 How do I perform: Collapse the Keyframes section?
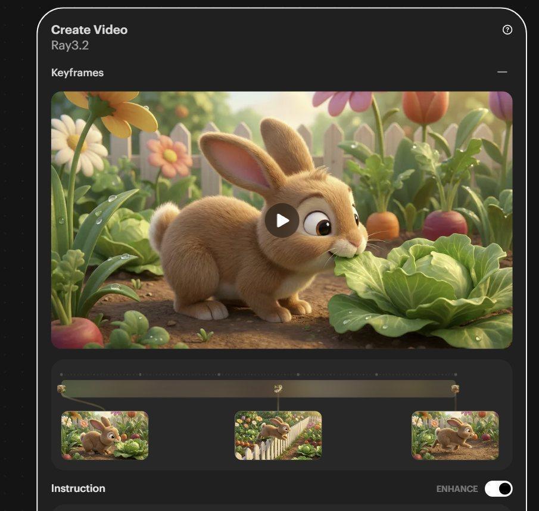tap(502, 72)
